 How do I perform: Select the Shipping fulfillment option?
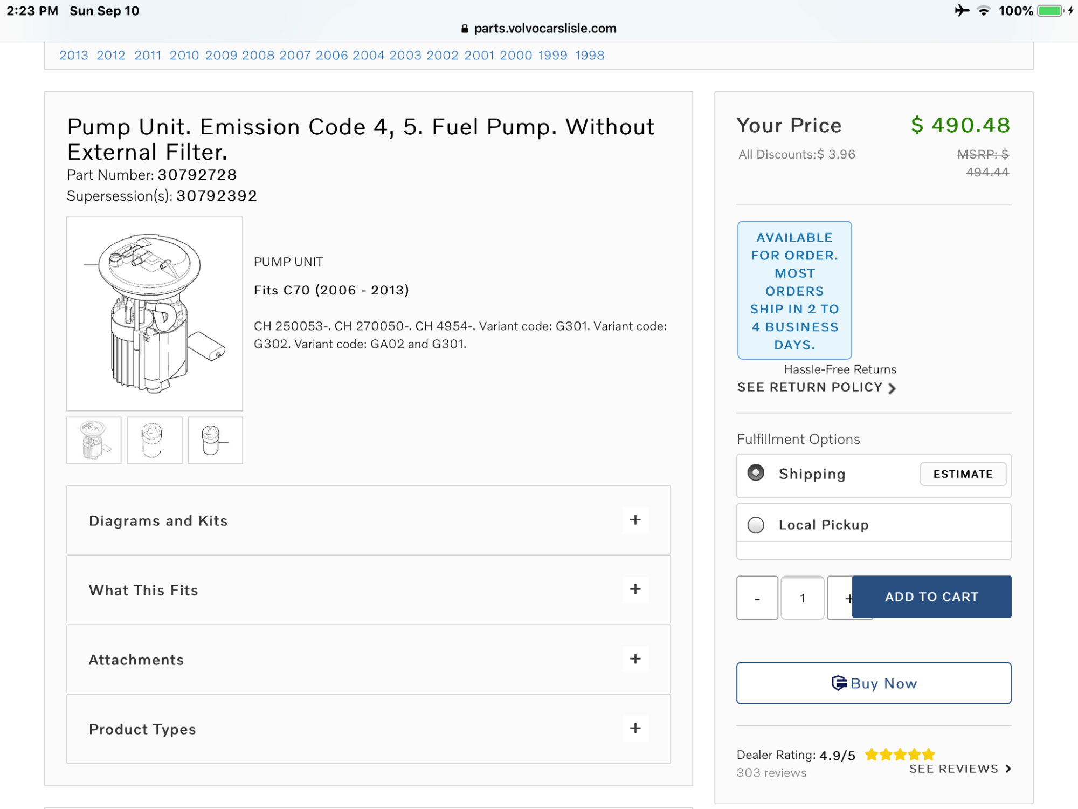coord(756,473)
